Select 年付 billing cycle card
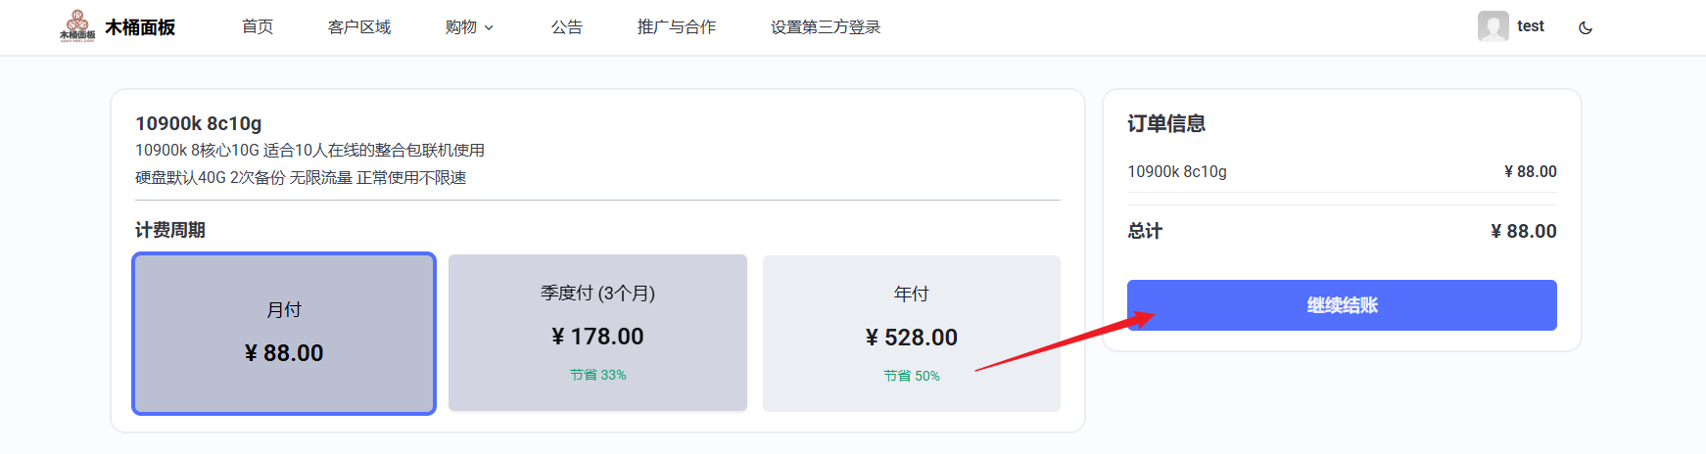Screen dimensions: 1706x454 [911, 333]
